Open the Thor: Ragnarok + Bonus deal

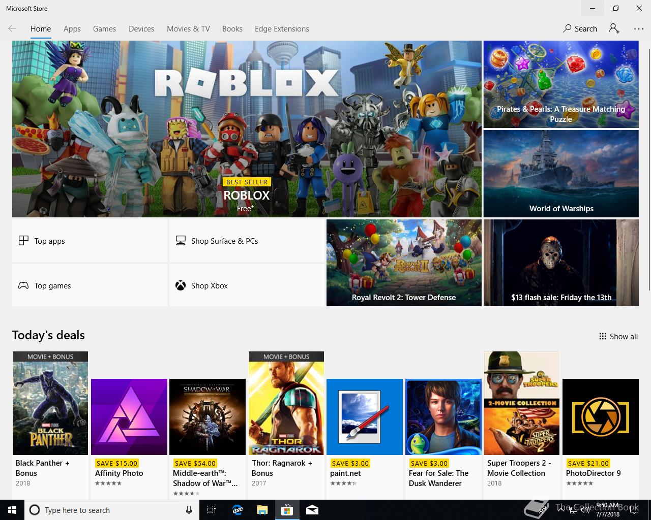coord(286,425)
